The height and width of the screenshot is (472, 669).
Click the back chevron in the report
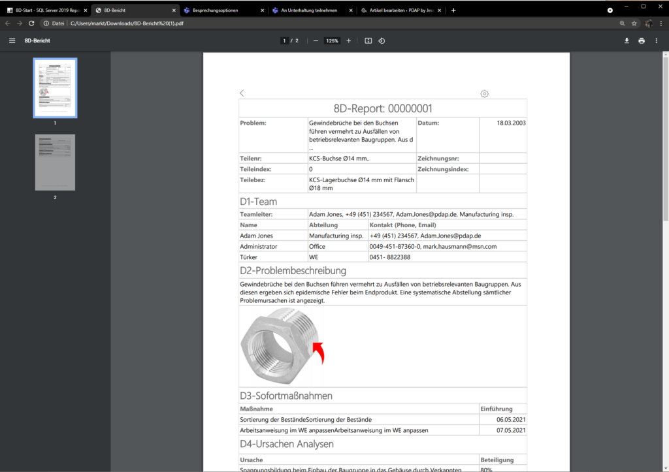242,93
